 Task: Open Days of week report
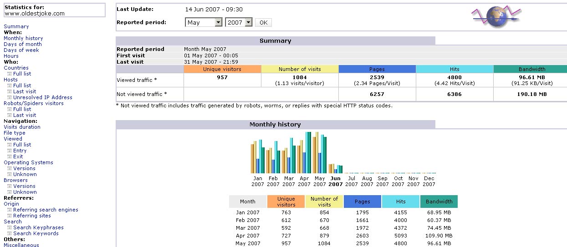(x=21, y=50)
